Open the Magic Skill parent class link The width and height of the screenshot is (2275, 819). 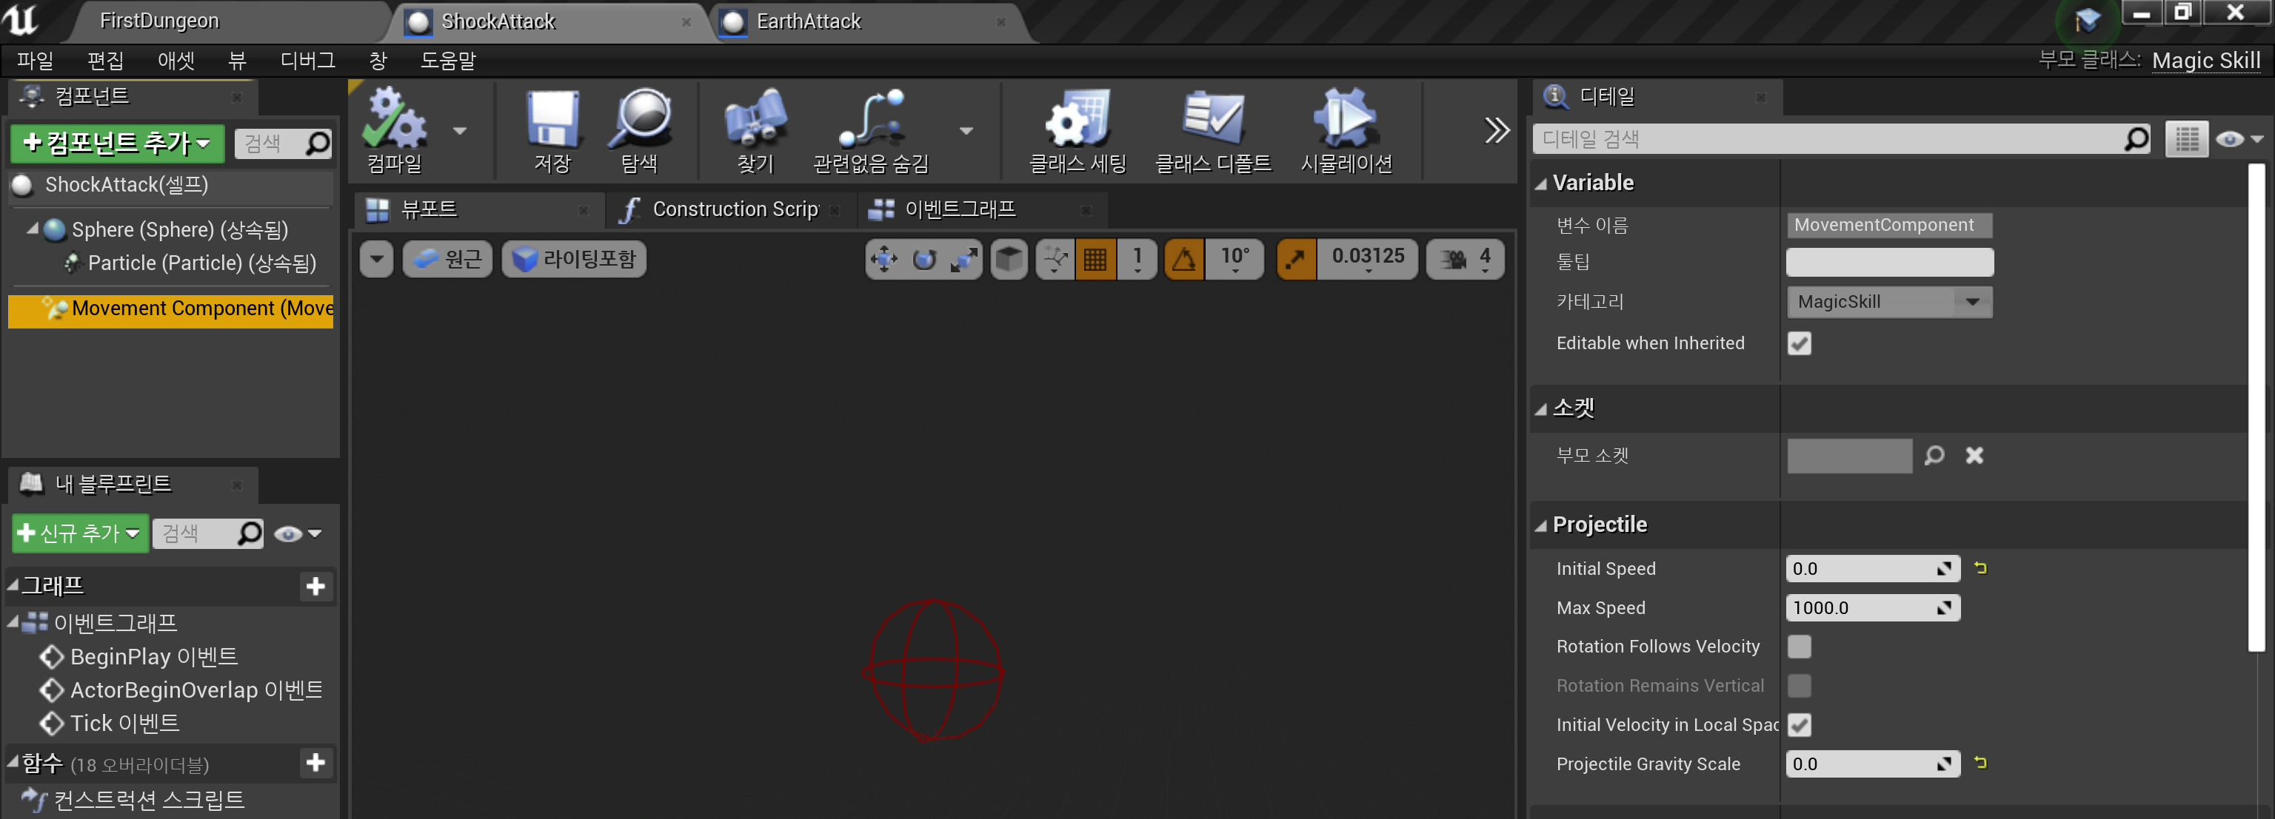pyautogui.click(x=2205, y=61)
